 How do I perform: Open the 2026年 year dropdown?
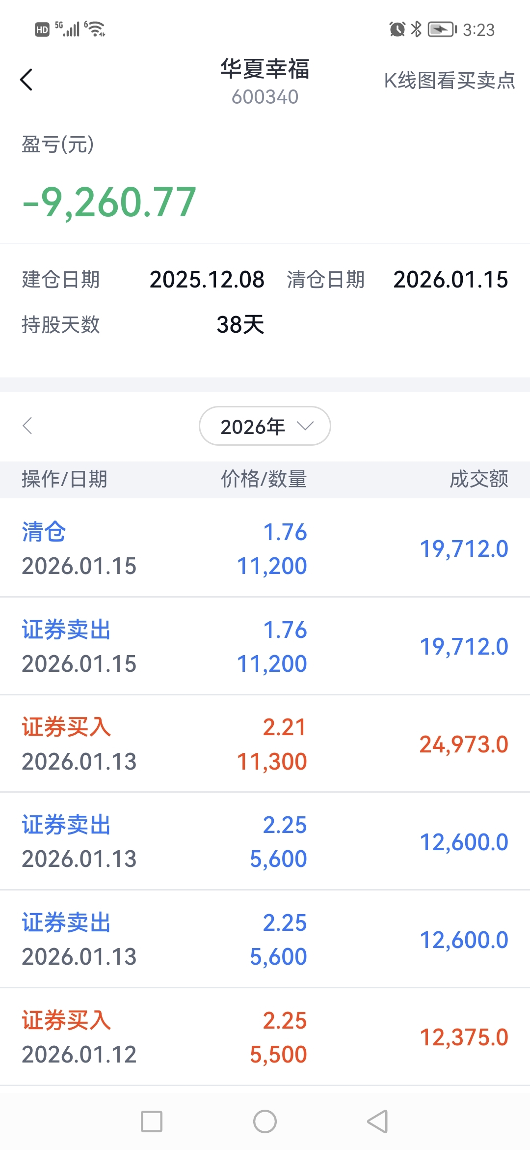(x=265, y=426)
